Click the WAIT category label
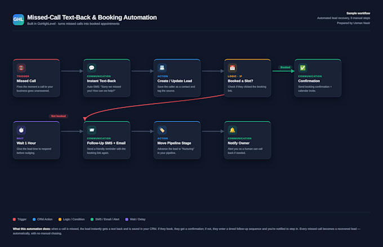The width and height of the screenshot is (383, 247). tap(20, 138)
